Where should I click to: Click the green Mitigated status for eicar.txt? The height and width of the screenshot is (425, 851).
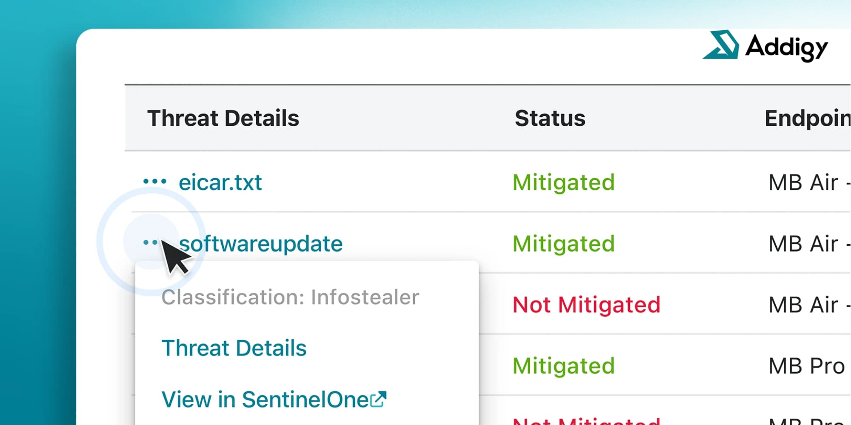(563, 182)
